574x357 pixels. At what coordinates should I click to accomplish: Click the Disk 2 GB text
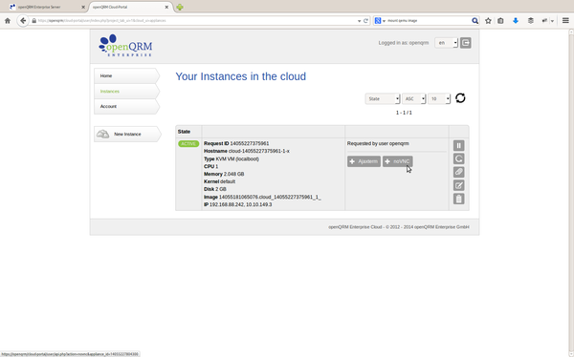pos(215,189)
